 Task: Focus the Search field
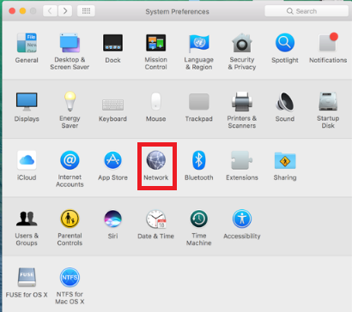tap(306, 11)
